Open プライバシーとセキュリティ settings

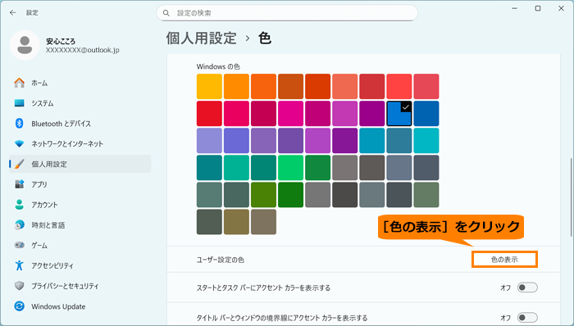tap(80, 286)
